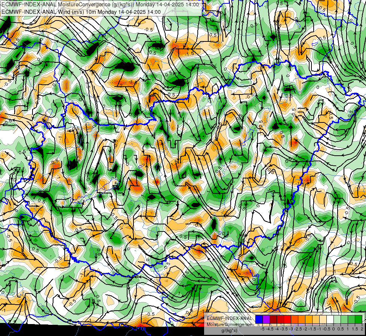This screenshot has width=366, height=336.
Task: Click the blue legend swatch below -5
Action: pos(259,319)
